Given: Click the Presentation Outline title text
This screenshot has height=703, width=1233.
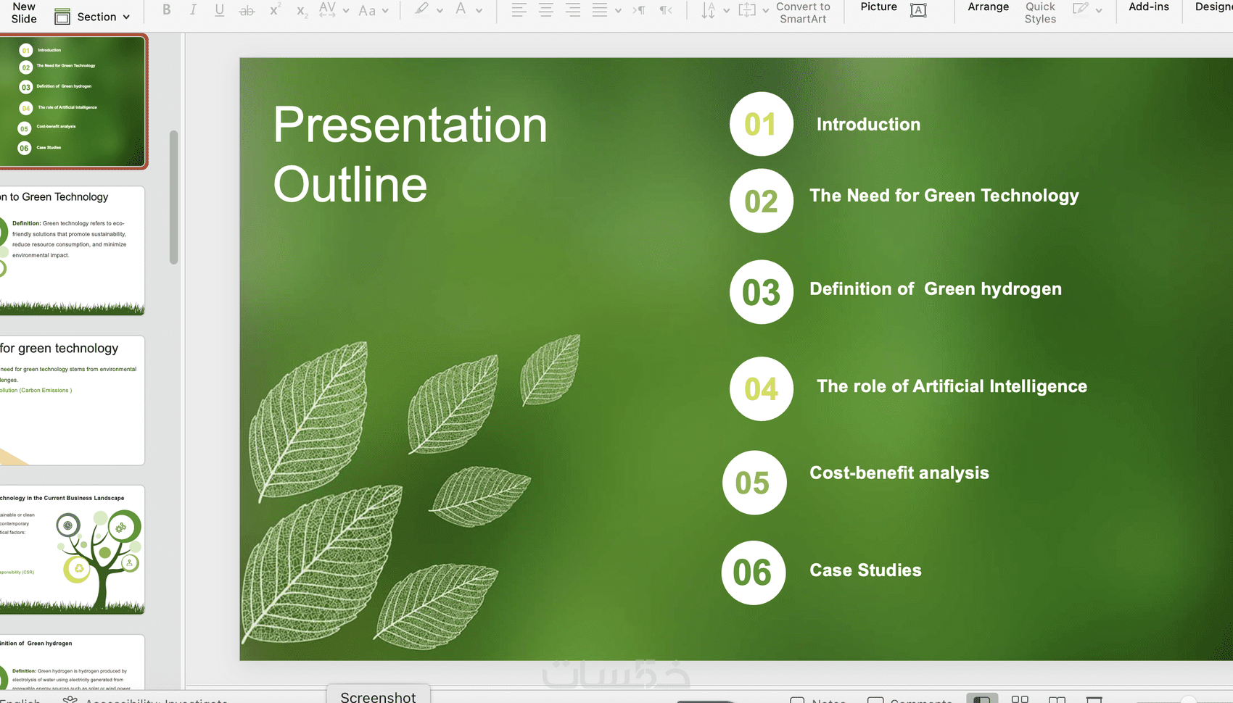Looking at the screenshot, I should tap(410, 154).
